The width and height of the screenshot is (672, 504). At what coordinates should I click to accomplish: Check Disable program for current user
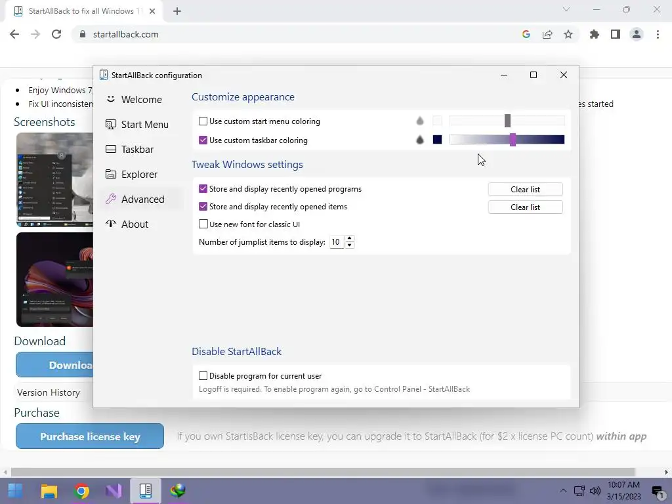203,375
